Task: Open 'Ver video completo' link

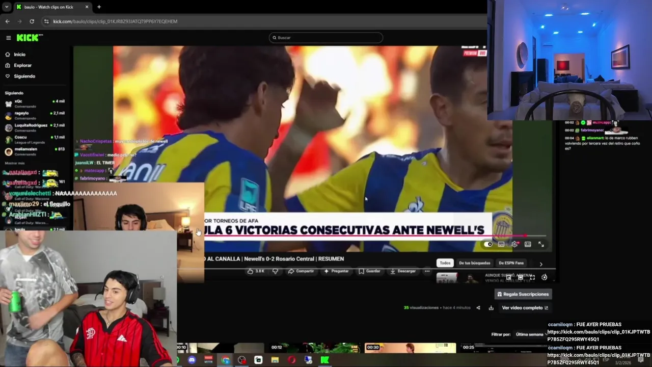Action: [525, 308]
